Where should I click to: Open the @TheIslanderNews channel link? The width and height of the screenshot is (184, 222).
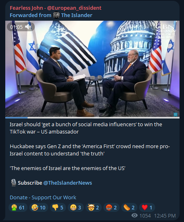point(68,183)
